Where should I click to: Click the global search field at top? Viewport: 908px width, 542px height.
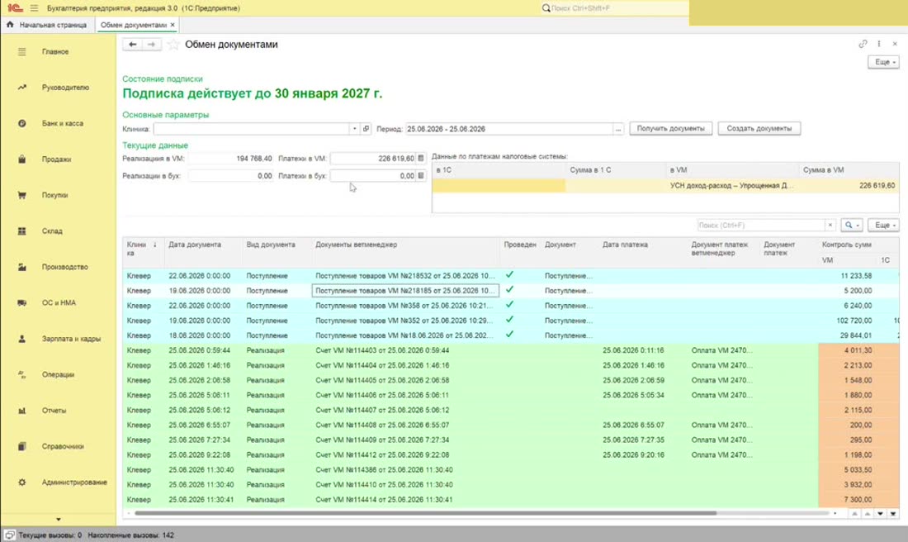click(614, 8)
